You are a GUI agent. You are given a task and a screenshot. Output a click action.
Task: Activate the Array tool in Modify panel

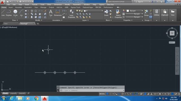click(40, 17)
